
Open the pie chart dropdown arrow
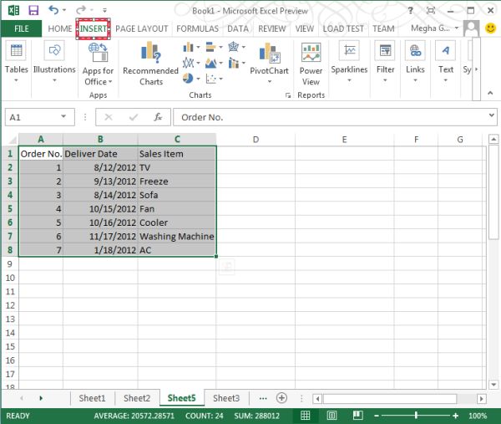(x=198, y=79)
